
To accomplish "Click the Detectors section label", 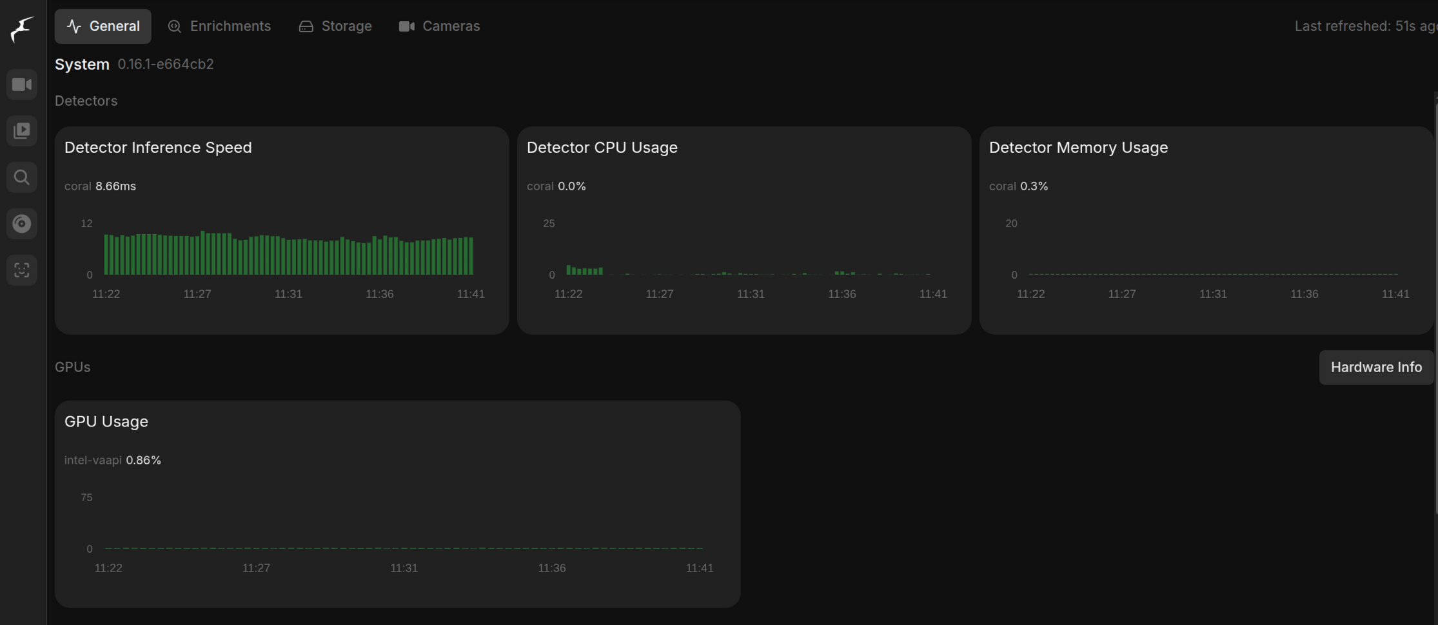I will [x=86, y=101].
